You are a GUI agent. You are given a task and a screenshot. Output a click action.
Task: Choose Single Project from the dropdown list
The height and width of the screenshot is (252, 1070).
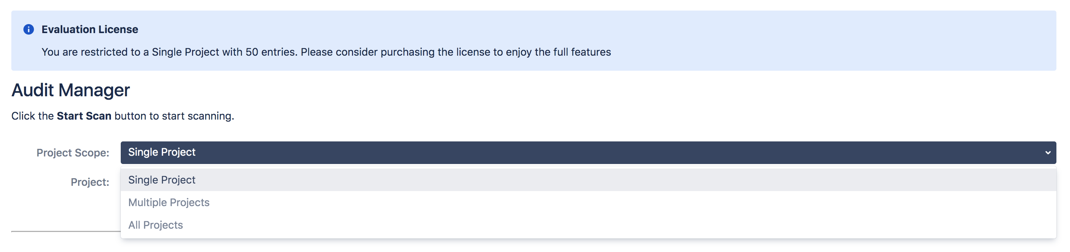point(161,180)
